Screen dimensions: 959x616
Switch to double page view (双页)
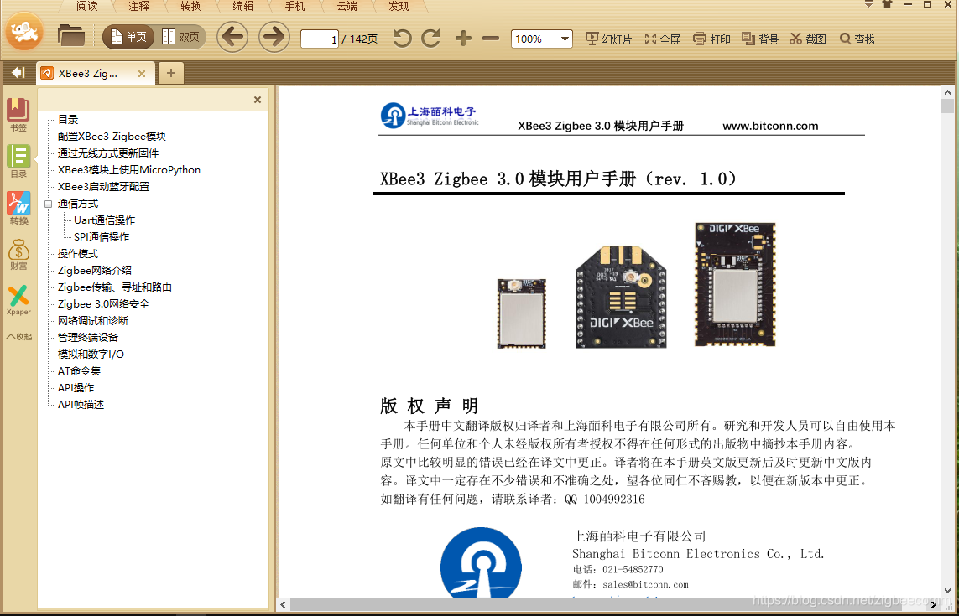tap(180, 37)
